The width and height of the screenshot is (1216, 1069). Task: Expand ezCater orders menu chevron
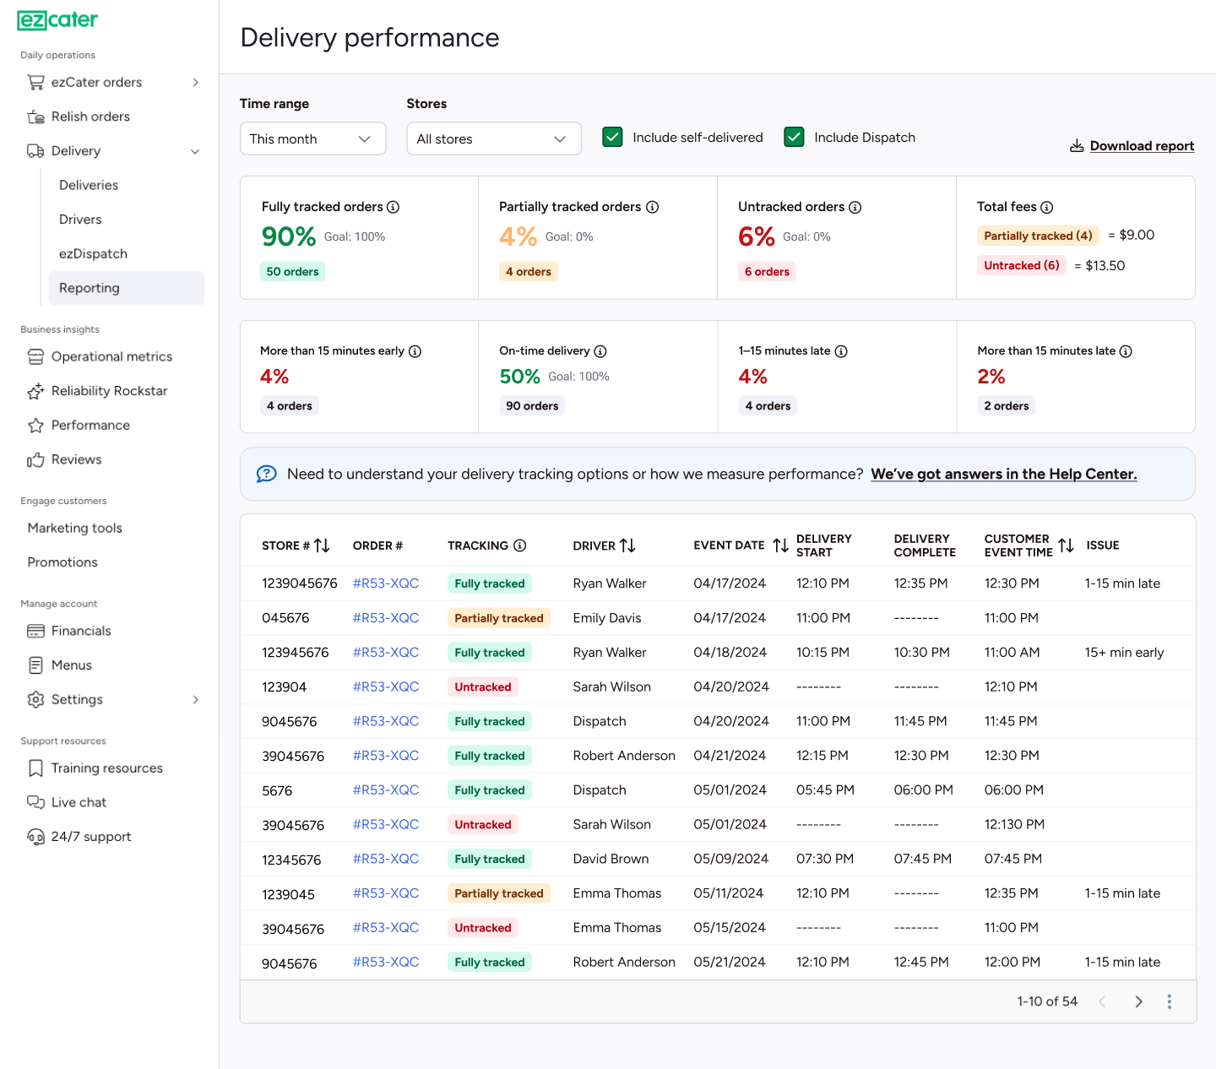[x=196, y=82]
